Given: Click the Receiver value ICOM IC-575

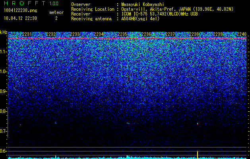Looking at the screenshot, I should pos(135,14).
